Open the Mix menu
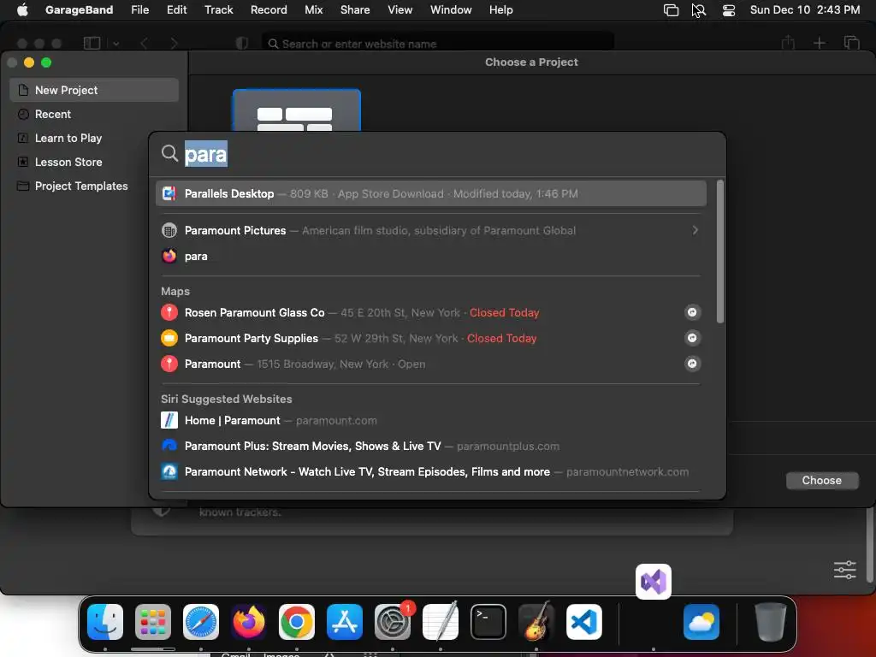Screen dimensions: 876x657 point(313,9)
